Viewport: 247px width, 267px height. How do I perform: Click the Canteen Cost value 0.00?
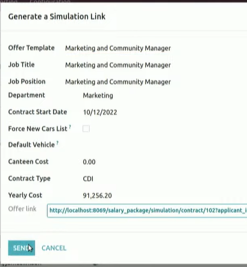click(89, 162)
